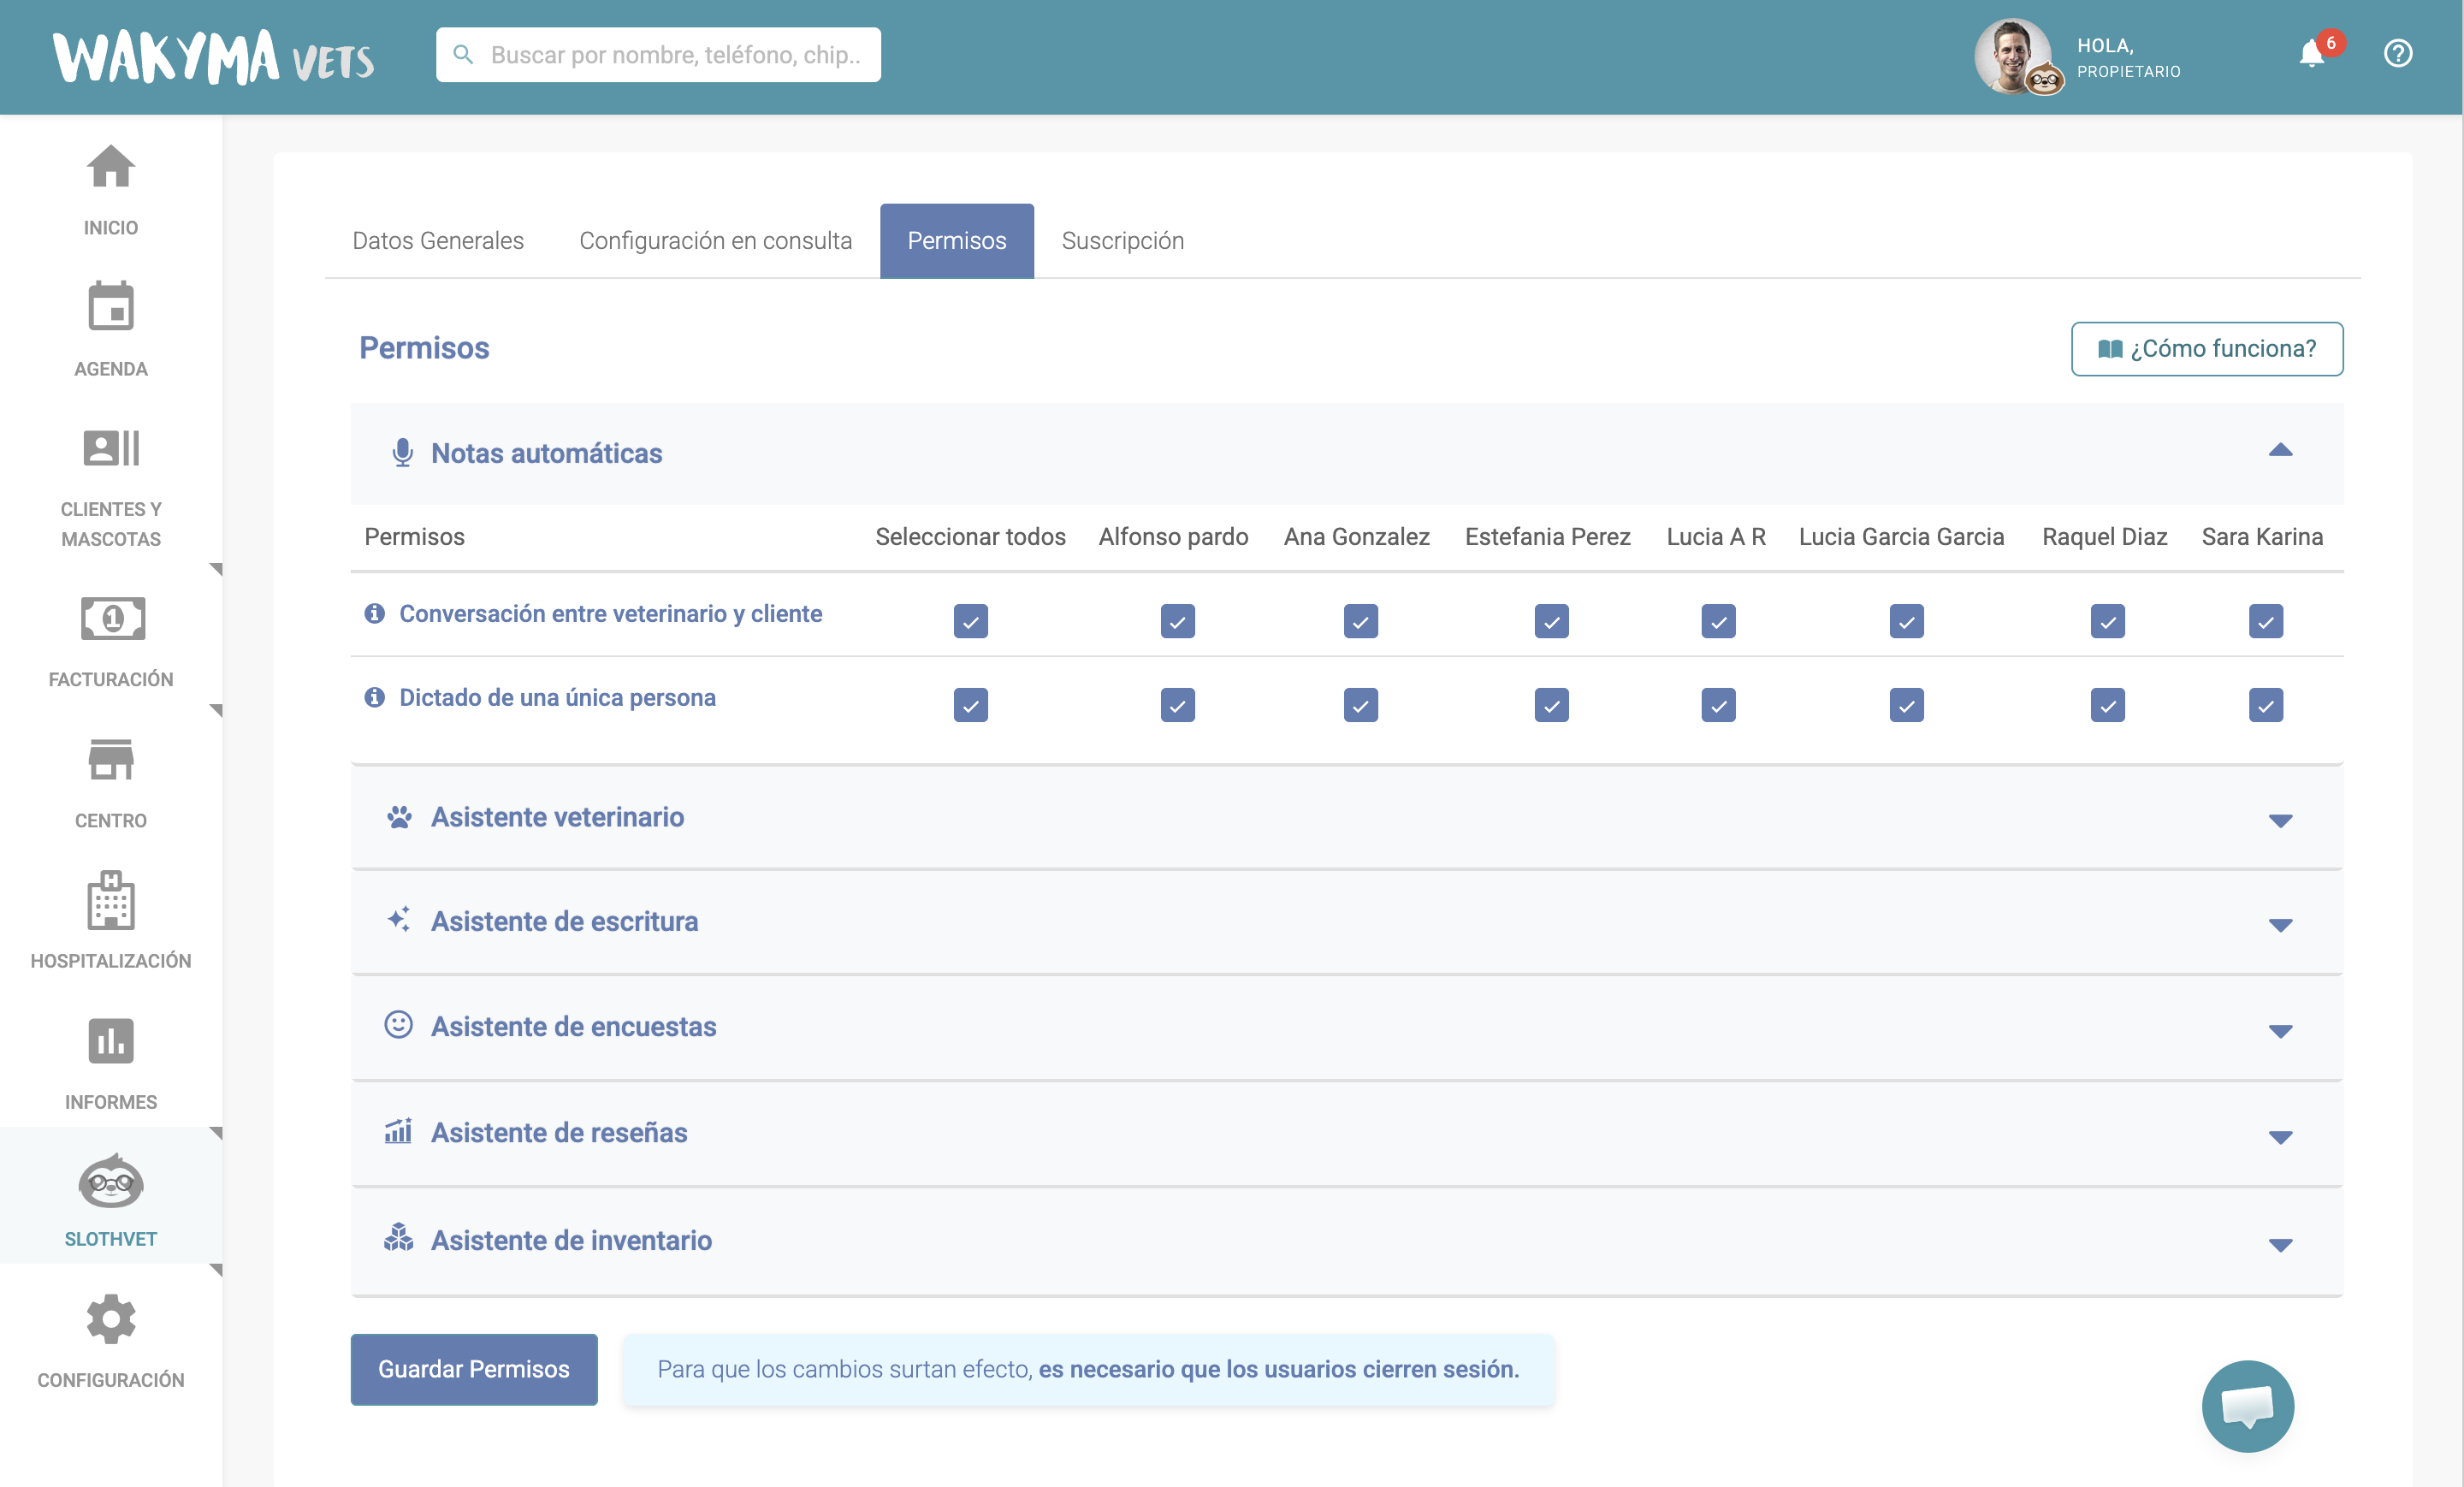Expand SlothVet submenu triangle
This screenshot has height=1487, width=2464.
(215, 1270)
